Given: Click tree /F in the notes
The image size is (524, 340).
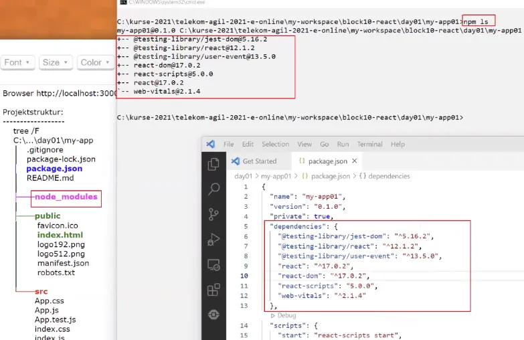Looking at the screenshot, I should pyautogui.click(x=26, y=131).
